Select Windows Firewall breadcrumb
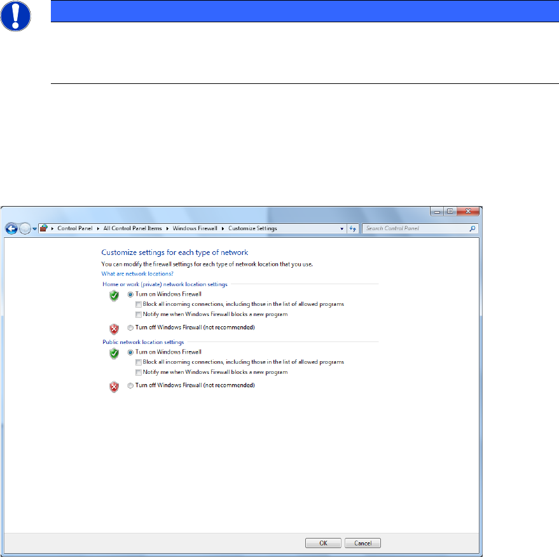The image size is (559, 557). [195, 228]
